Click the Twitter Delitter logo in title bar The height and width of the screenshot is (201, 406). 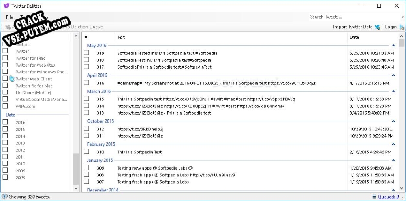pyautogui.click(x=6, y=6)
